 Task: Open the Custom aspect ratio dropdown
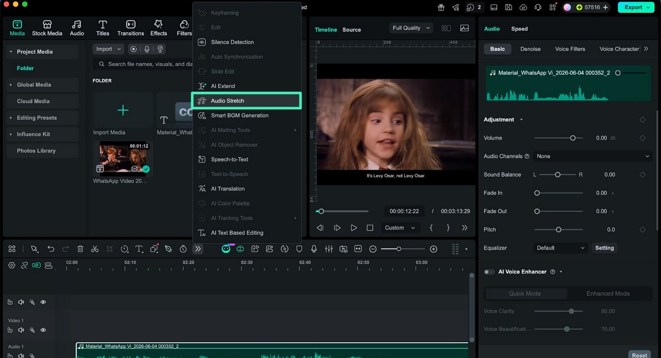pos(400,228)
